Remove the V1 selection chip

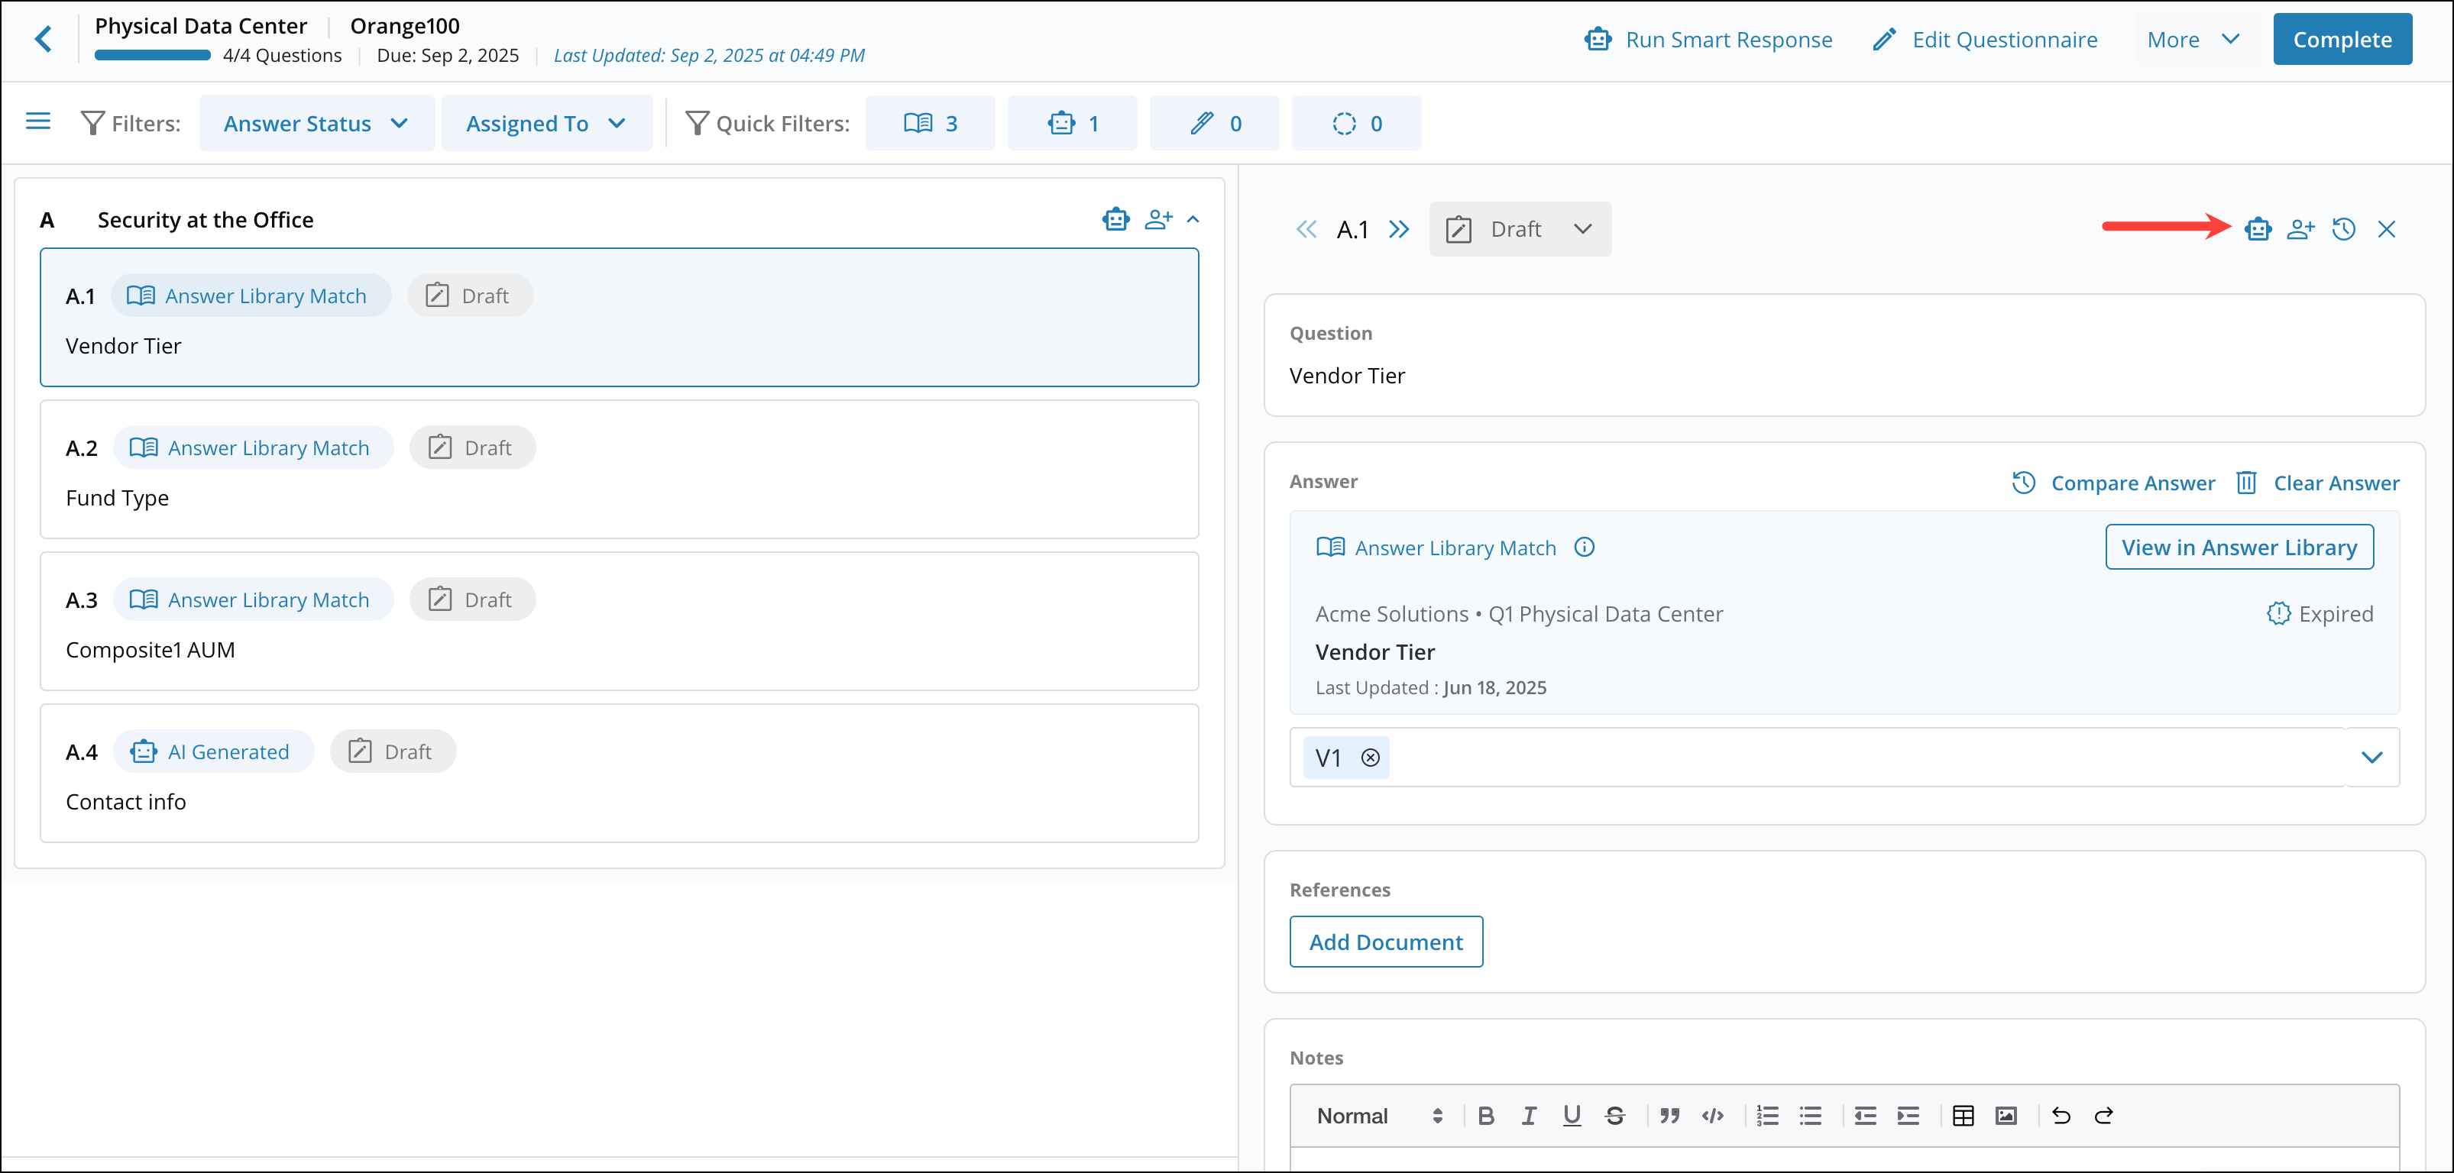pos(1371,757)
